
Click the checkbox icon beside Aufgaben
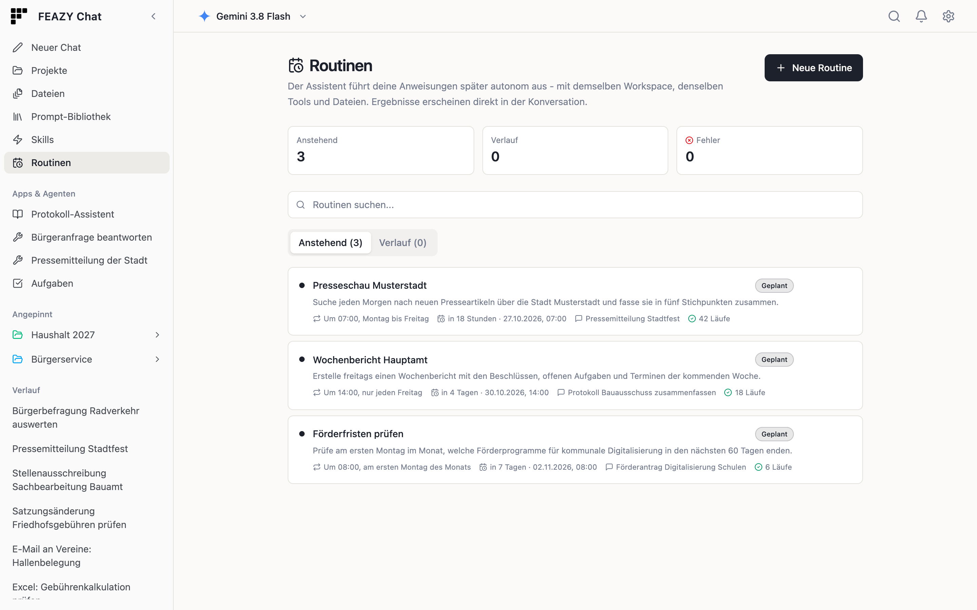click(x=18, y=283)
